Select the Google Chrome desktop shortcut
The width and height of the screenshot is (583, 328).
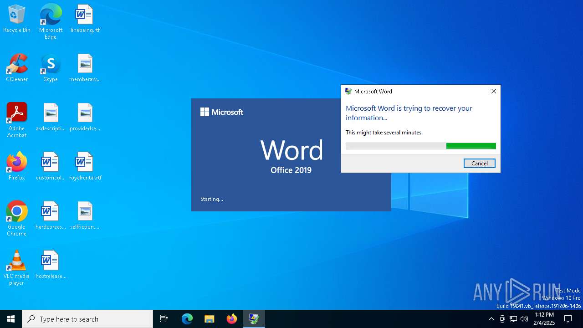point(17,219)
